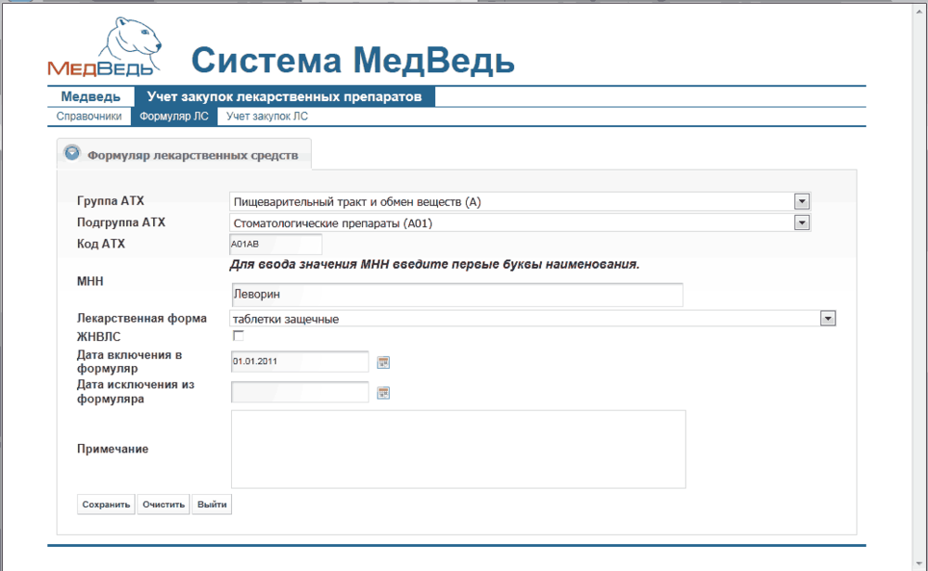The image size is (928, 571).
Task: Click the Выйти button
Action: click(212, 504)
